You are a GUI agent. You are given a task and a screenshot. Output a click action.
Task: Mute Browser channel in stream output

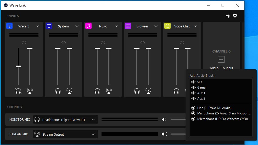point(148,91)
